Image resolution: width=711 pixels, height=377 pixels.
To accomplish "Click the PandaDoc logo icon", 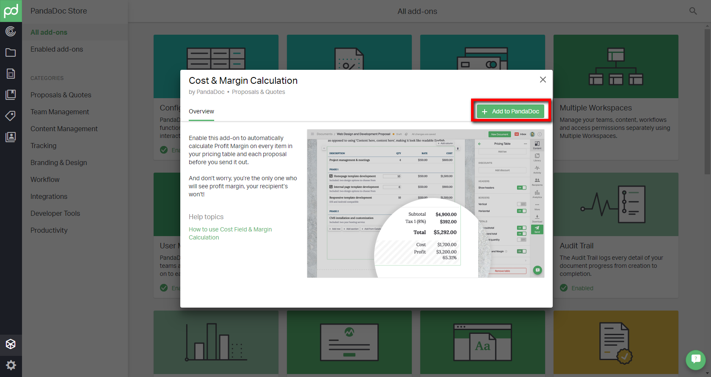I will pyautogui.click(x=11, y=11).
